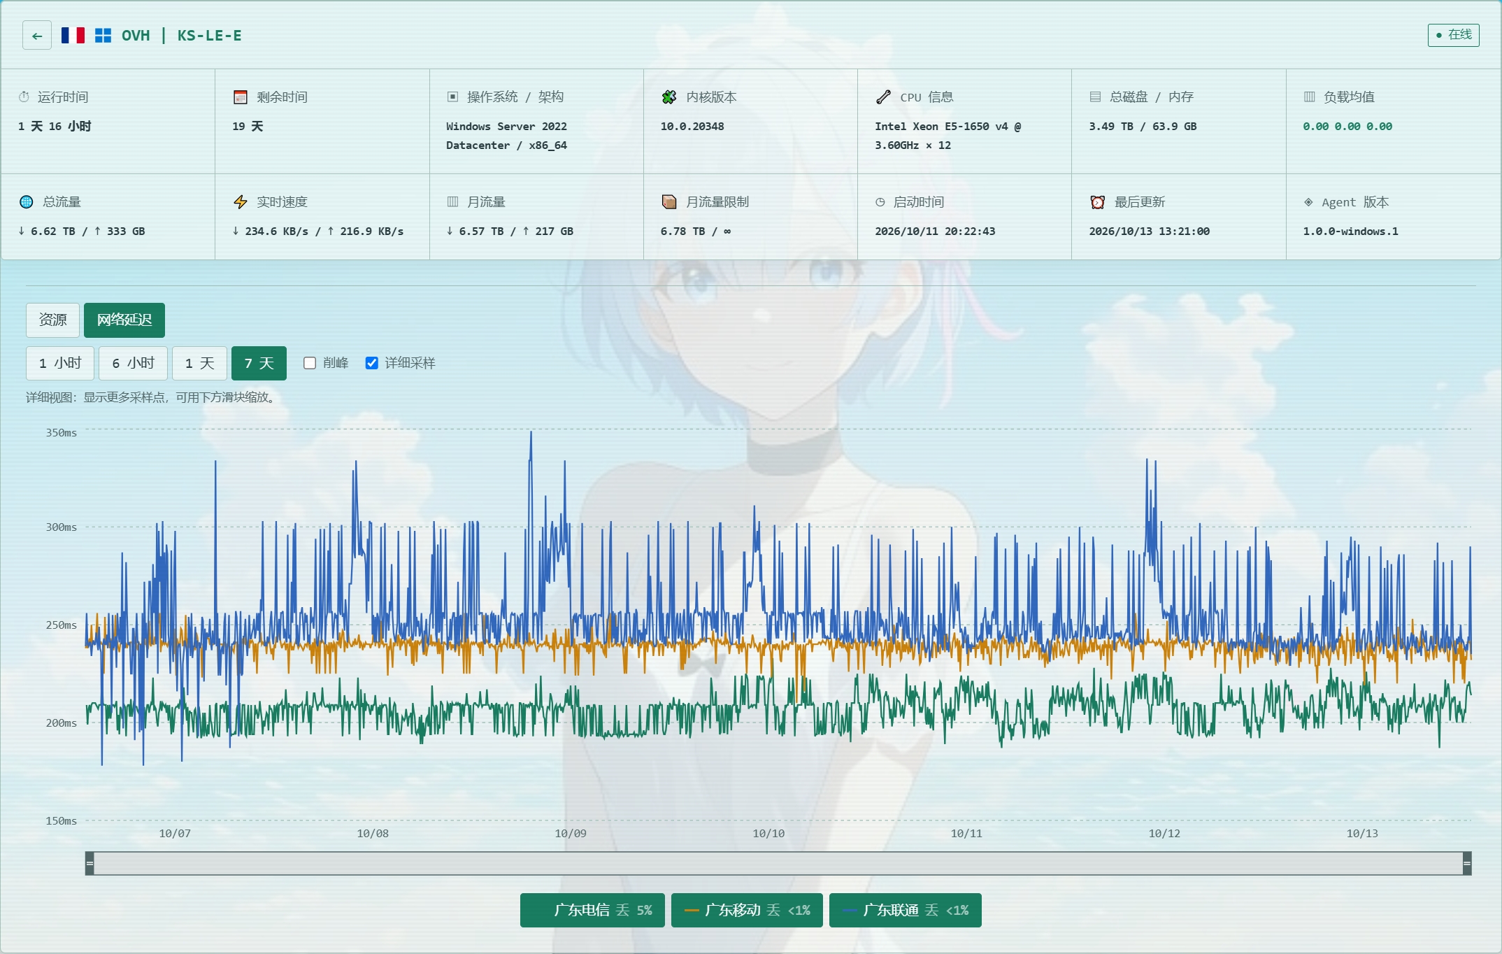Click the OVH | KS-LE-E server title
The width and height of the screenshot is (1502, 954).
click(182, 36)
